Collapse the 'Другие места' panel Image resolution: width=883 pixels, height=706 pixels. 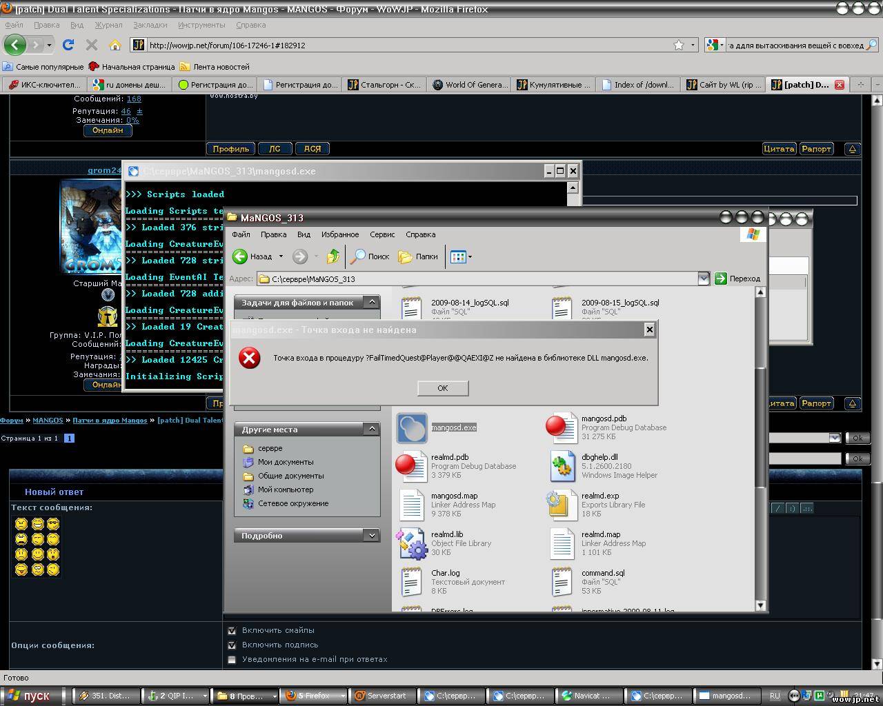tap(371, 429)
